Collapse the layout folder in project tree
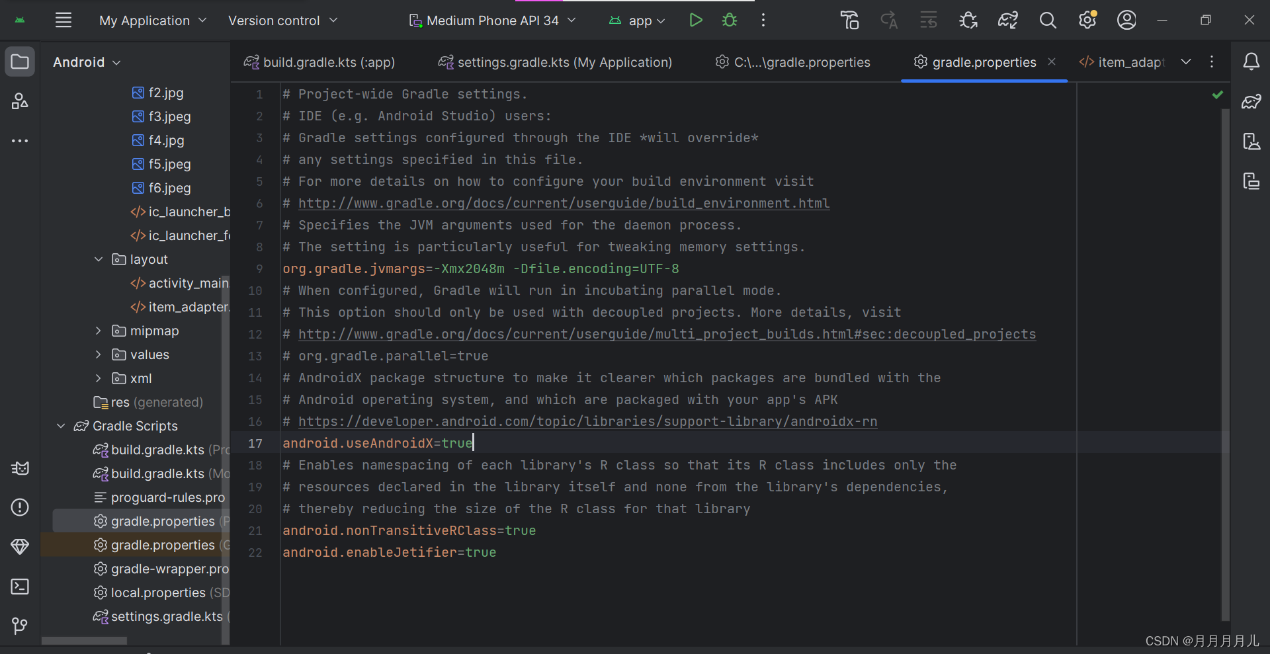Image resolution: width=1270 pixels, height=654 pixels. (x=99, y=259)
